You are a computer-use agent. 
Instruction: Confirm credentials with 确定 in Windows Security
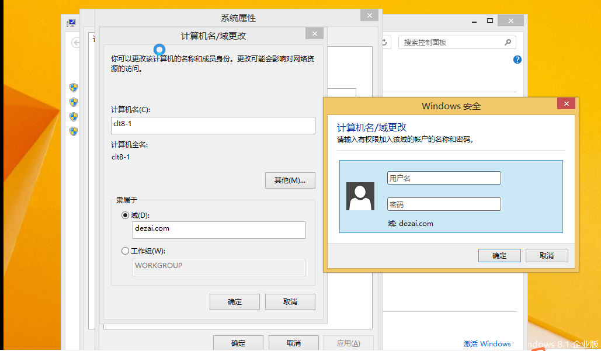tap(499, 256)
